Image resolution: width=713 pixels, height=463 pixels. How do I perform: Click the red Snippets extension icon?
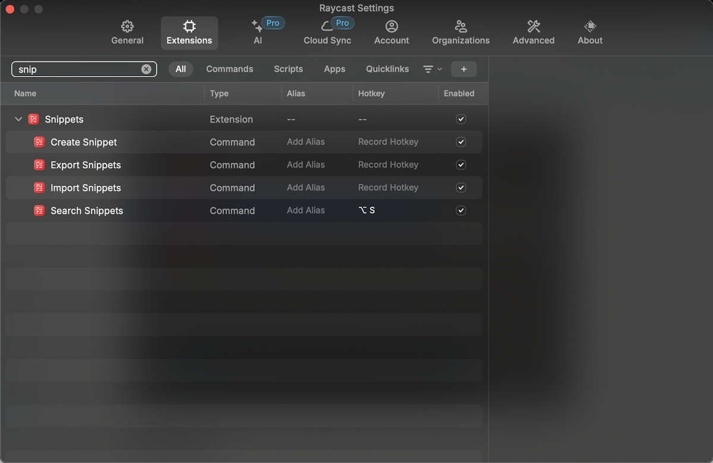[x=34, y=119]
